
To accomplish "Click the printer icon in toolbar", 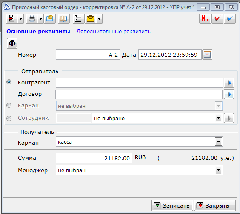I will pos(31,19).
